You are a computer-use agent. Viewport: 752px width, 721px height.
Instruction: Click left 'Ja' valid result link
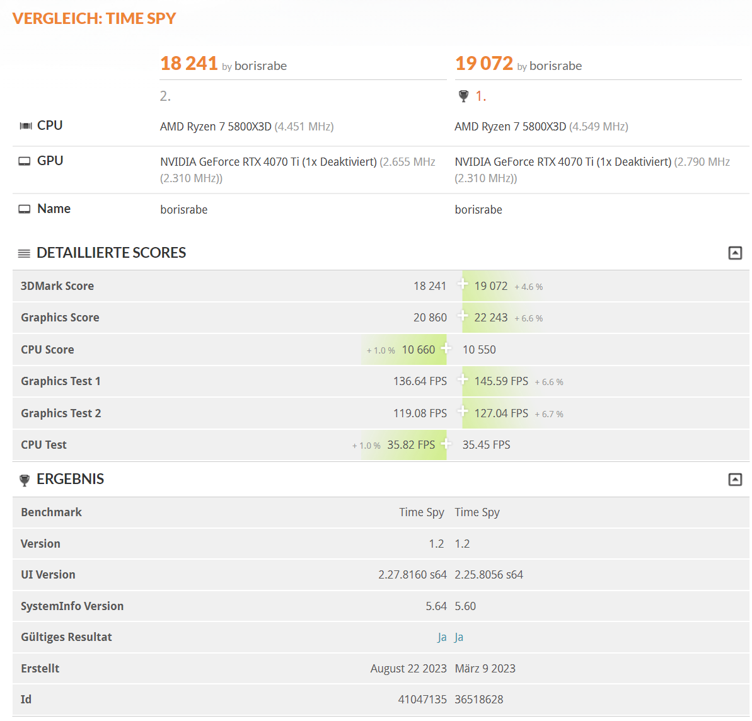[442, 637]
